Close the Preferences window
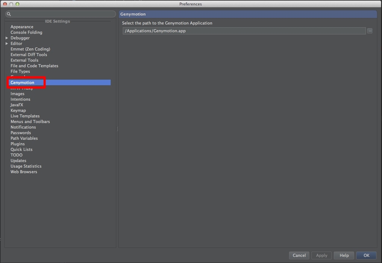Viewport: 382px width, 263px height. (x=5, y=4)
